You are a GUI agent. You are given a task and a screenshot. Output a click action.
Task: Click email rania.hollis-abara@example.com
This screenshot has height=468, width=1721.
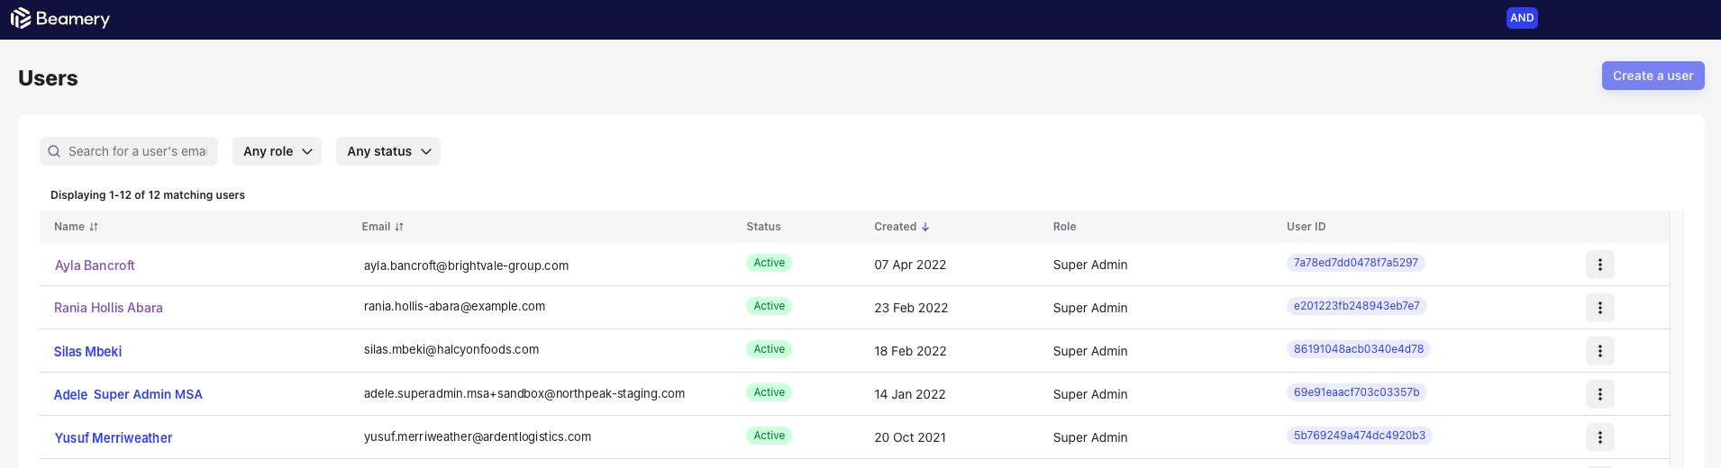(454, 306)
